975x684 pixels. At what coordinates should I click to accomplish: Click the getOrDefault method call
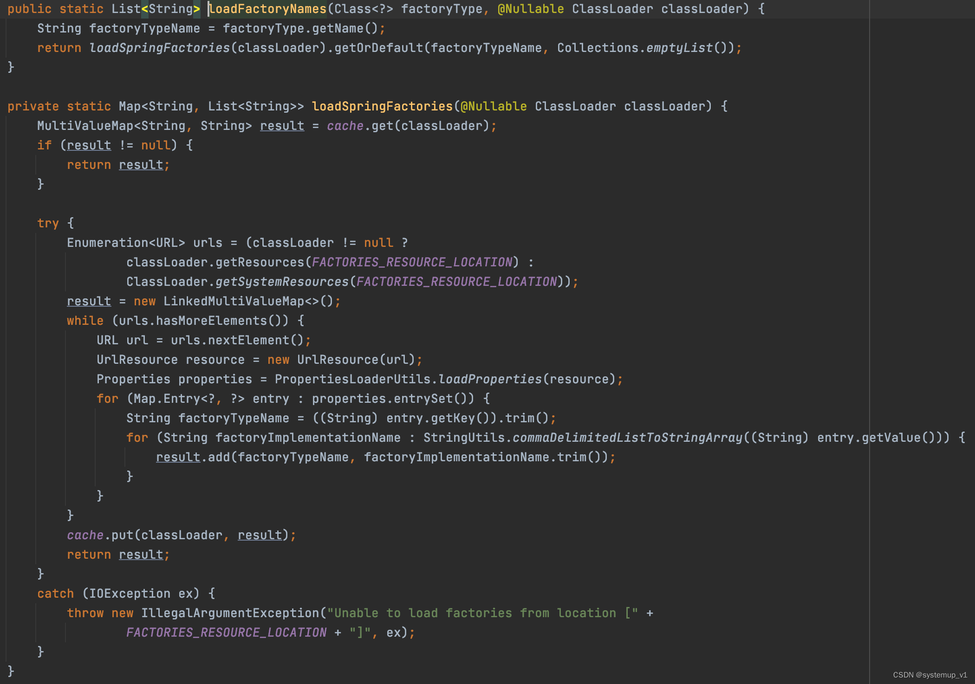pyautogui.click(x=378, y=48)
